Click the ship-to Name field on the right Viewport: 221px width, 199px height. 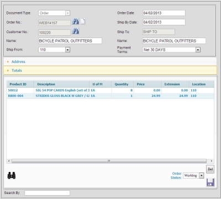pyautogui.click(x=174, y=41)
